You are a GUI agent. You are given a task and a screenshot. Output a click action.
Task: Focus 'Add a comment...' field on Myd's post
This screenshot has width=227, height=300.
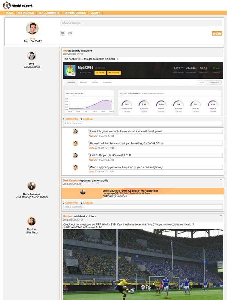[x=143, y=123]
